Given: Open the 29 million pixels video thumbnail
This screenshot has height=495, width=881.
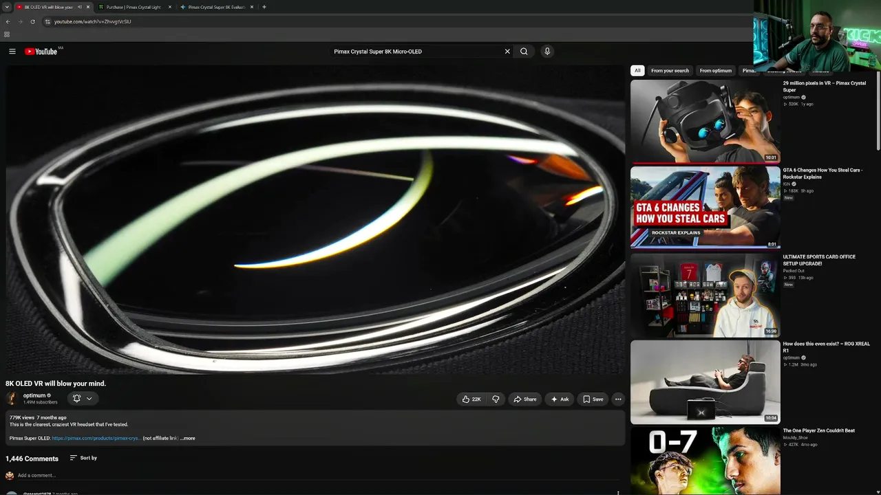Looking at the screenshot, I should (705, 122).
